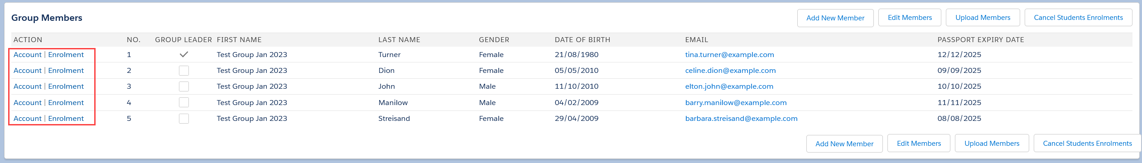Open Enrolment link for Streisand row
The height and width of the screenshot is (163, 1142).
66,119
